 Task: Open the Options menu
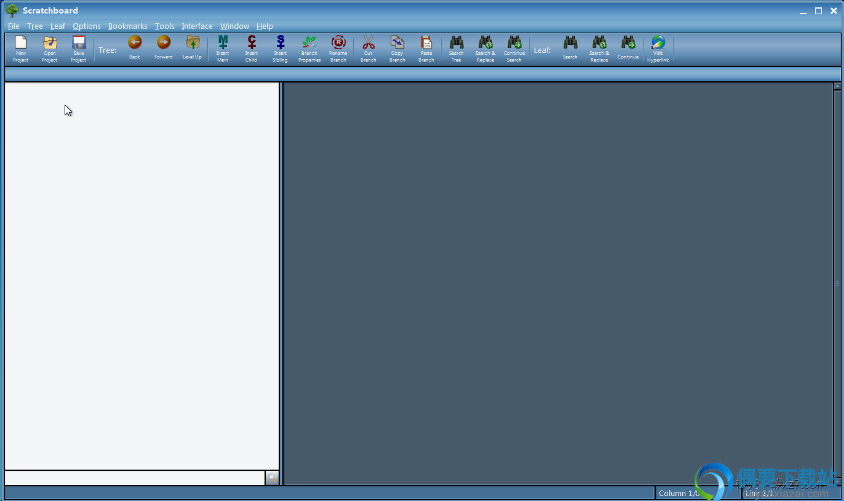(x=87, y=26)
